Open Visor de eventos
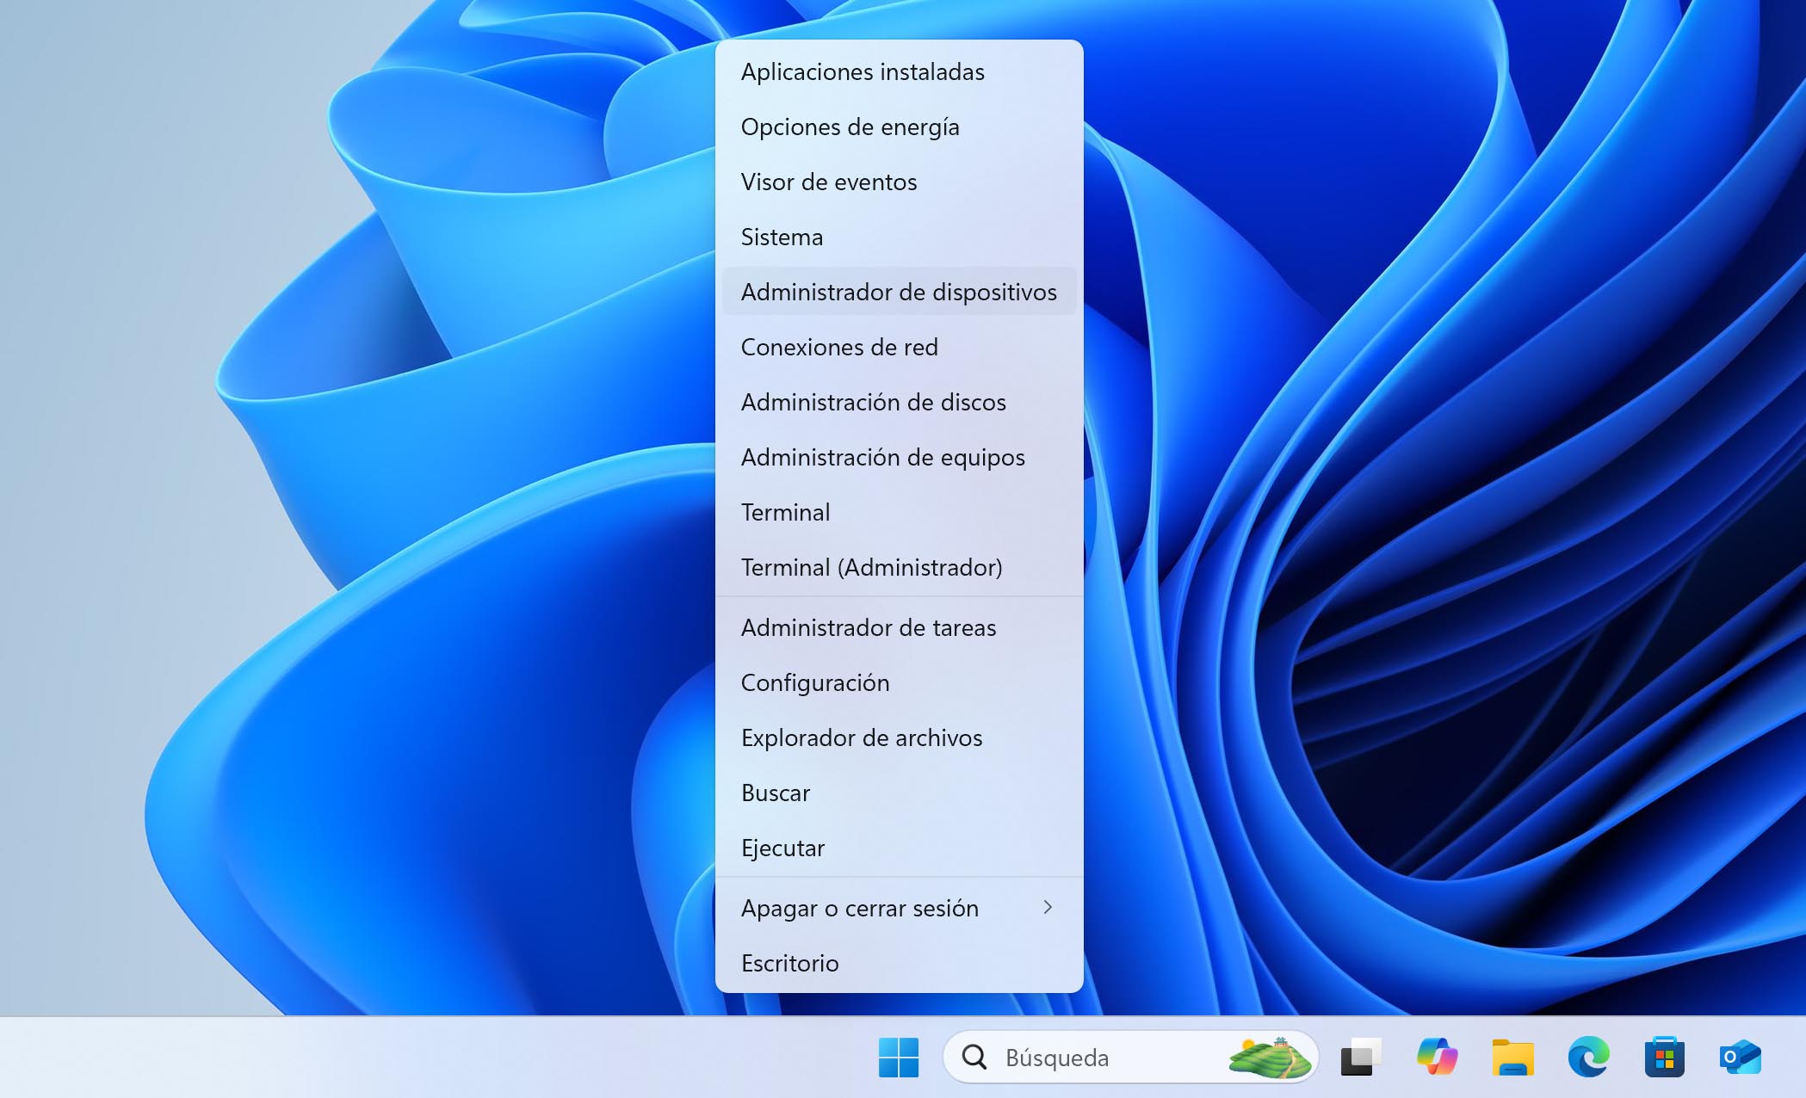This screenshot has height=1098, width=1806. 899,182
